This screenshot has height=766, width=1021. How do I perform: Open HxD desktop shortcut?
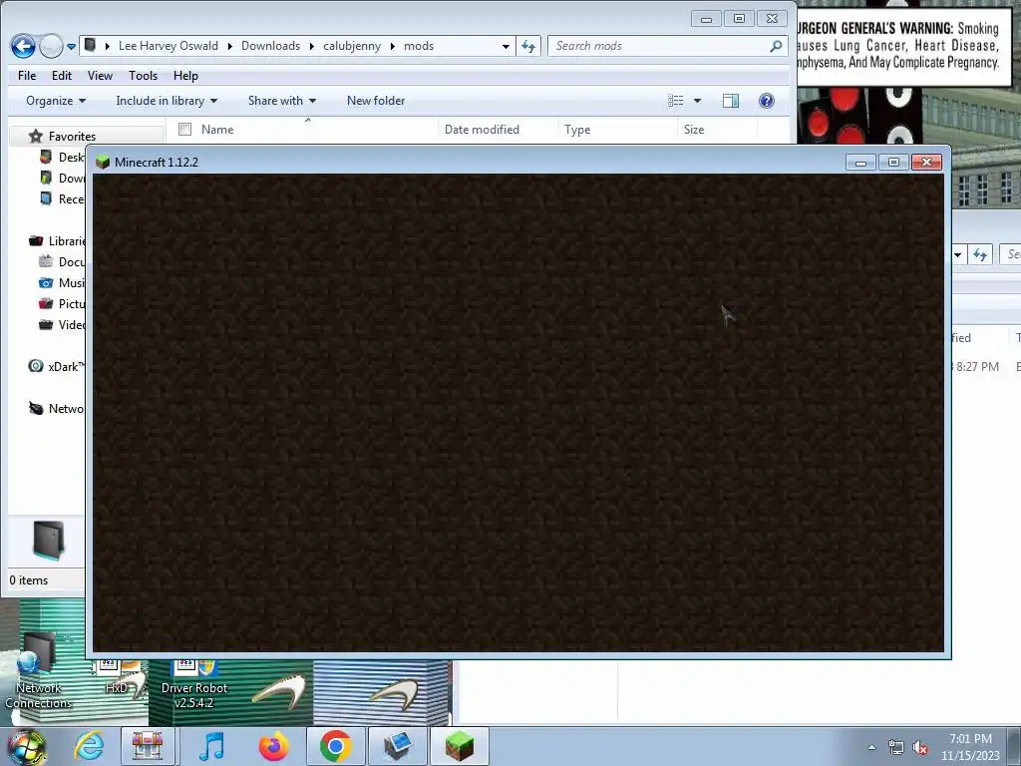(116, 676)
